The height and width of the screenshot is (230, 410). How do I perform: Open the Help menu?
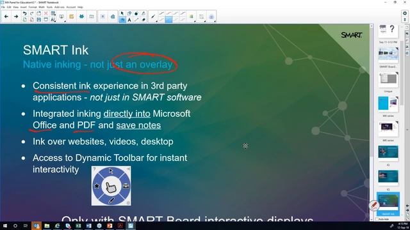pyautogui.click(x=80, y=7)
